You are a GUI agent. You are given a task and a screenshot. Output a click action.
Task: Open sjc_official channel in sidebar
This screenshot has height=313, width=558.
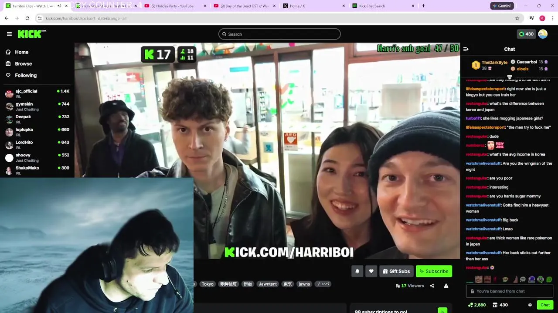pos(37,93)
